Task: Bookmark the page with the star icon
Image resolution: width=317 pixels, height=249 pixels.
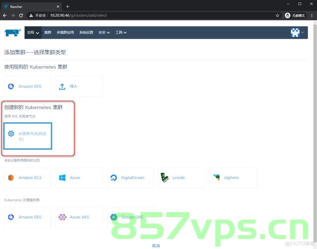Action: (278, 15)
